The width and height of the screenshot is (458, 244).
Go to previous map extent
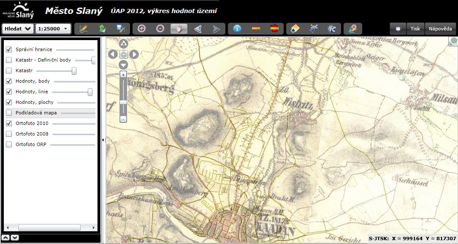point(198,29)
